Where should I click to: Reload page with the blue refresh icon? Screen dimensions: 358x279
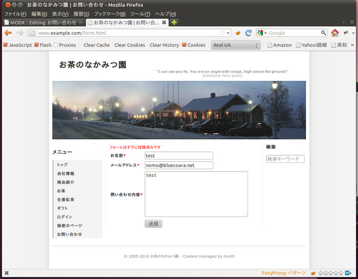pos(249,33)
